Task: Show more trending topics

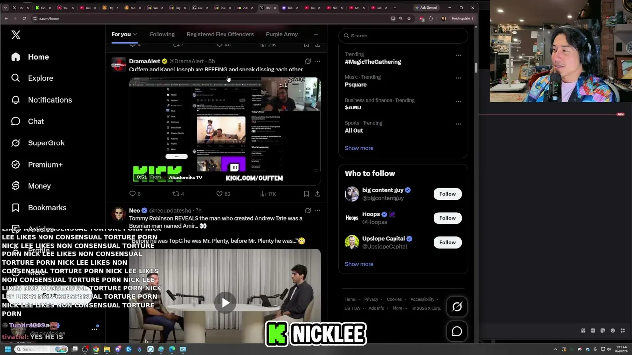Action: pos(359,148)
